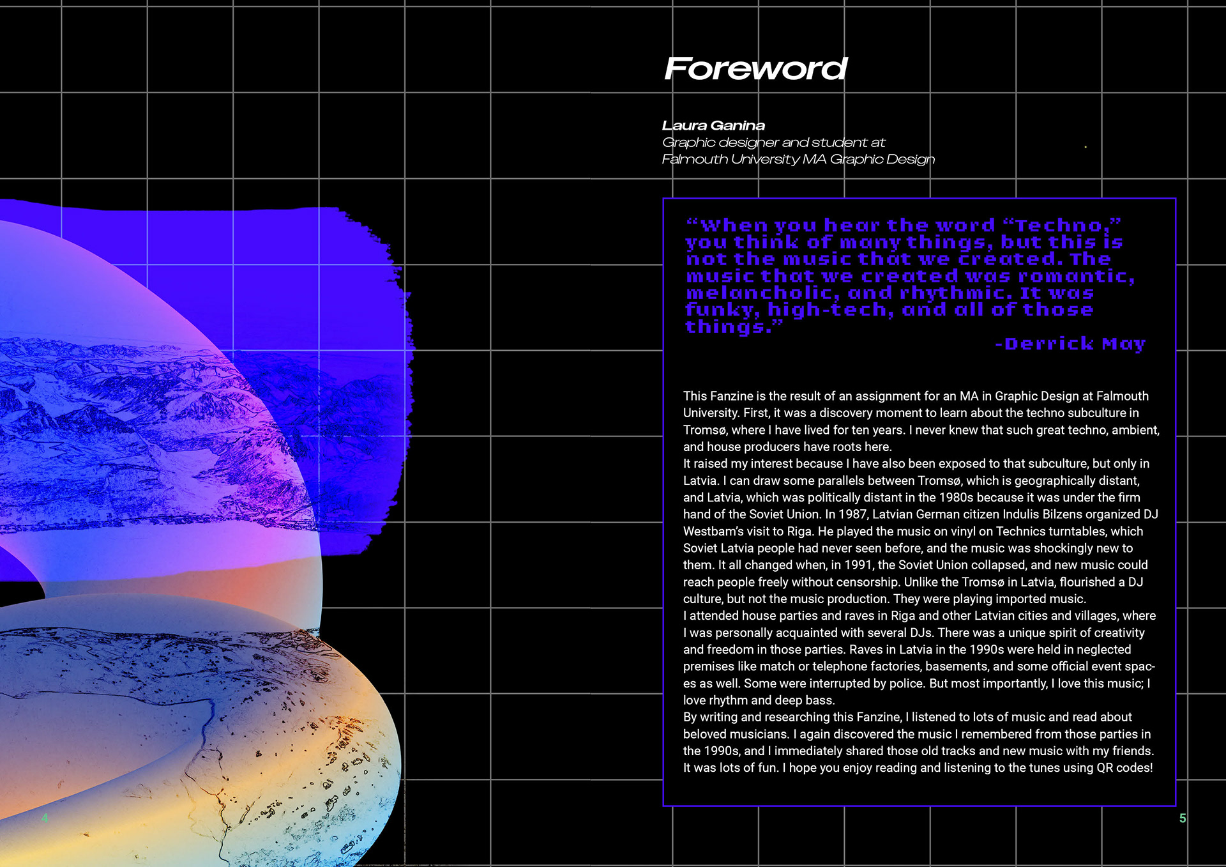Viewport: 1226px width, 867px height.
Task: Click the small yellow dot right of subtitle
Action: [1086, 147]
